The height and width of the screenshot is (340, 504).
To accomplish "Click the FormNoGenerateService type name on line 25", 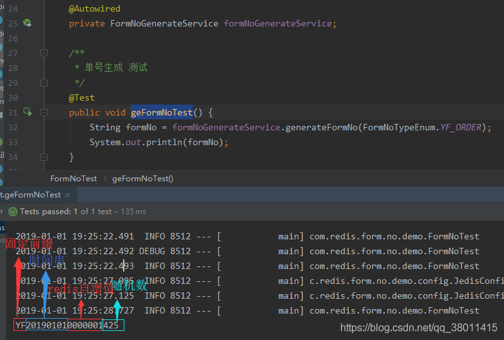I will coord(164,23).
